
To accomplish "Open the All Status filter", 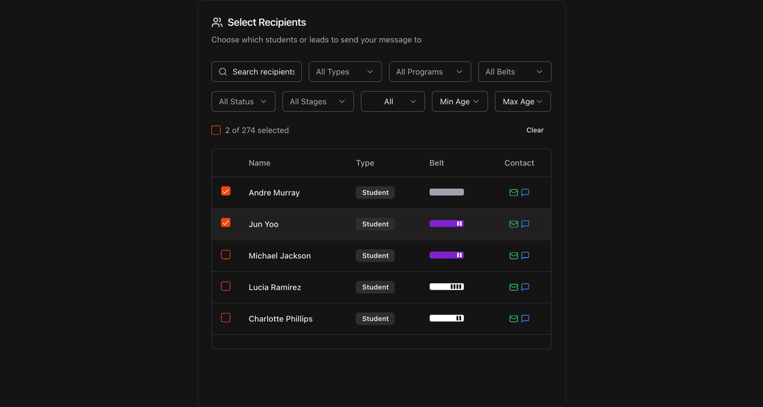I will click(x=244, y=102).
